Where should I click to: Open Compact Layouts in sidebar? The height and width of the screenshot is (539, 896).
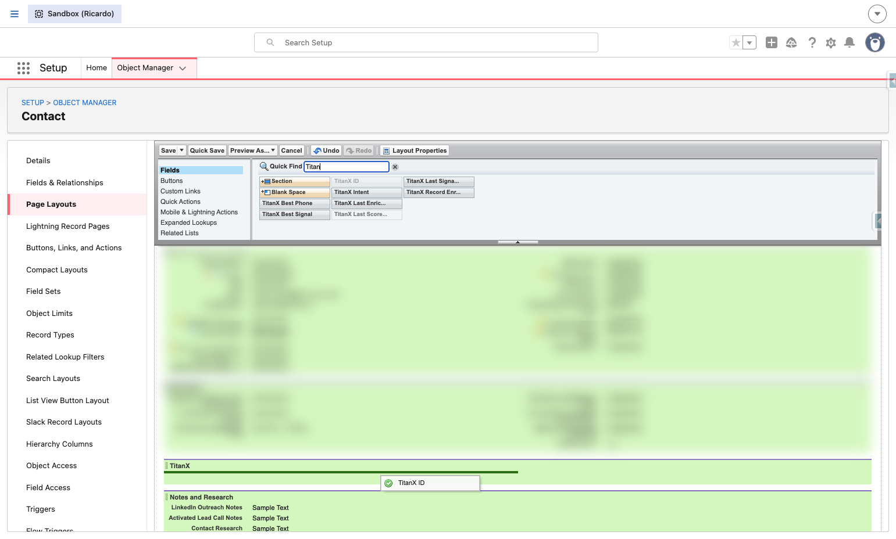click(x=57, y=269)
